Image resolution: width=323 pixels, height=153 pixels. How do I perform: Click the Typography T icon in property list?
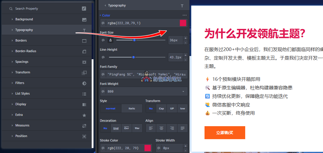84,30
